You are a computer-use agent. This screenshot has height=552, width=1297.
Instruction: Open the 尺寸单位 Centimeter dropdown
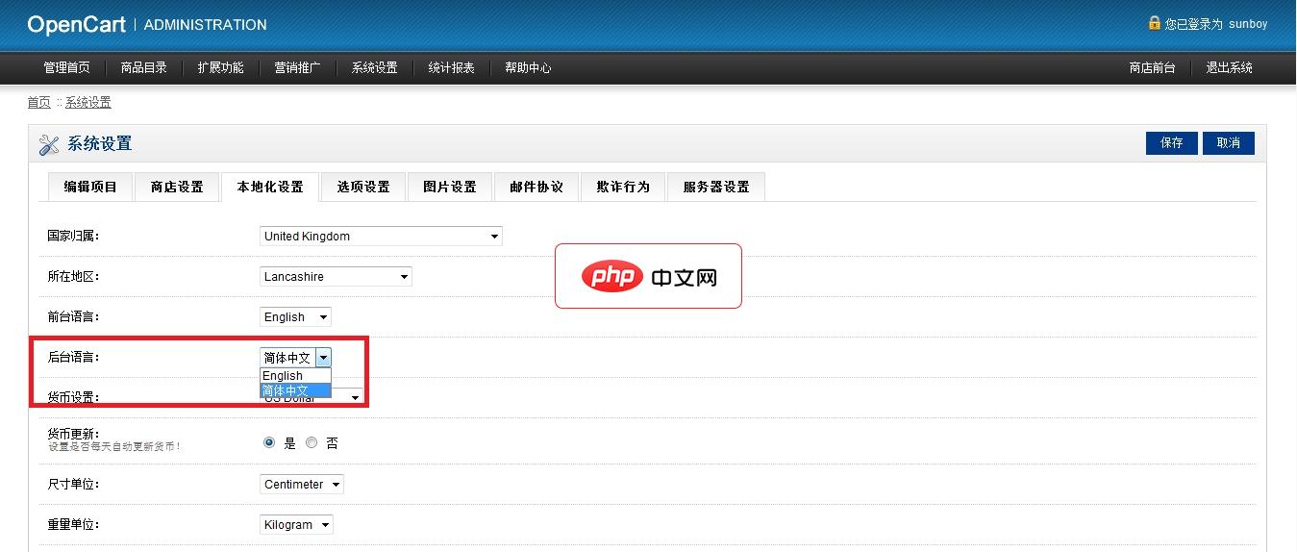point(301,485)
